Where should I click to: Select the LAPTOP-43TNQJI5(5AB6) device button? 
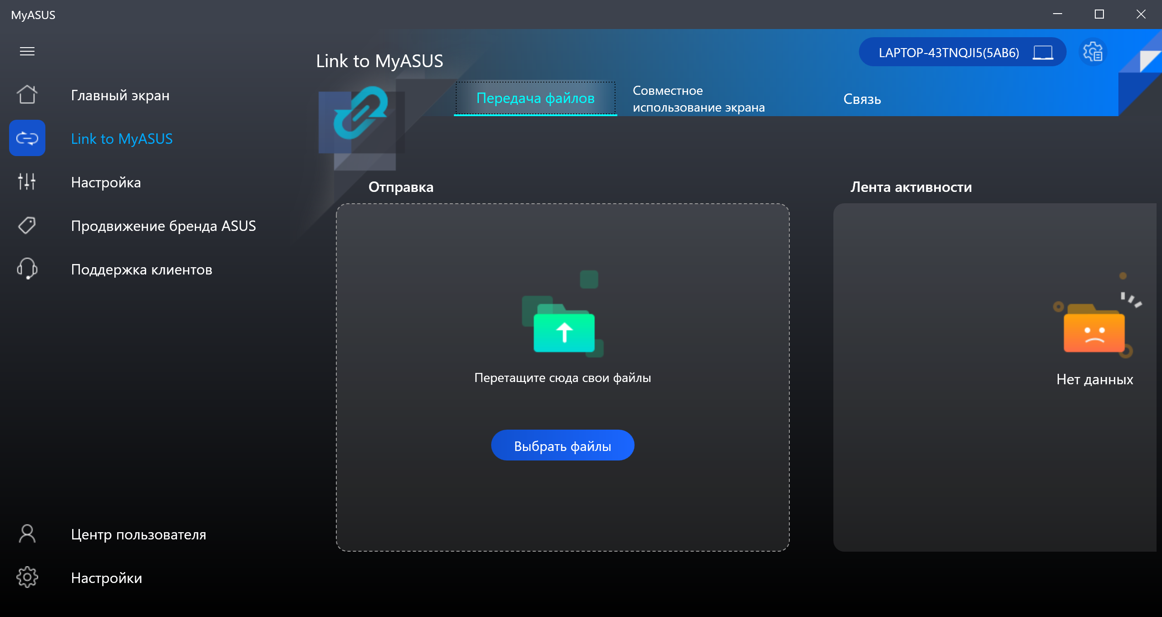coord(949,53)
